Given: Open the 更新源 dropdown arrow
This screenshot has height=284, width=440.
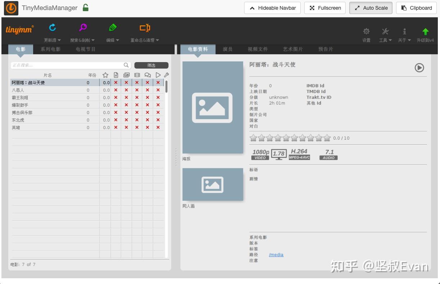Looking at the screenshot, I should [x=59, y=40].
